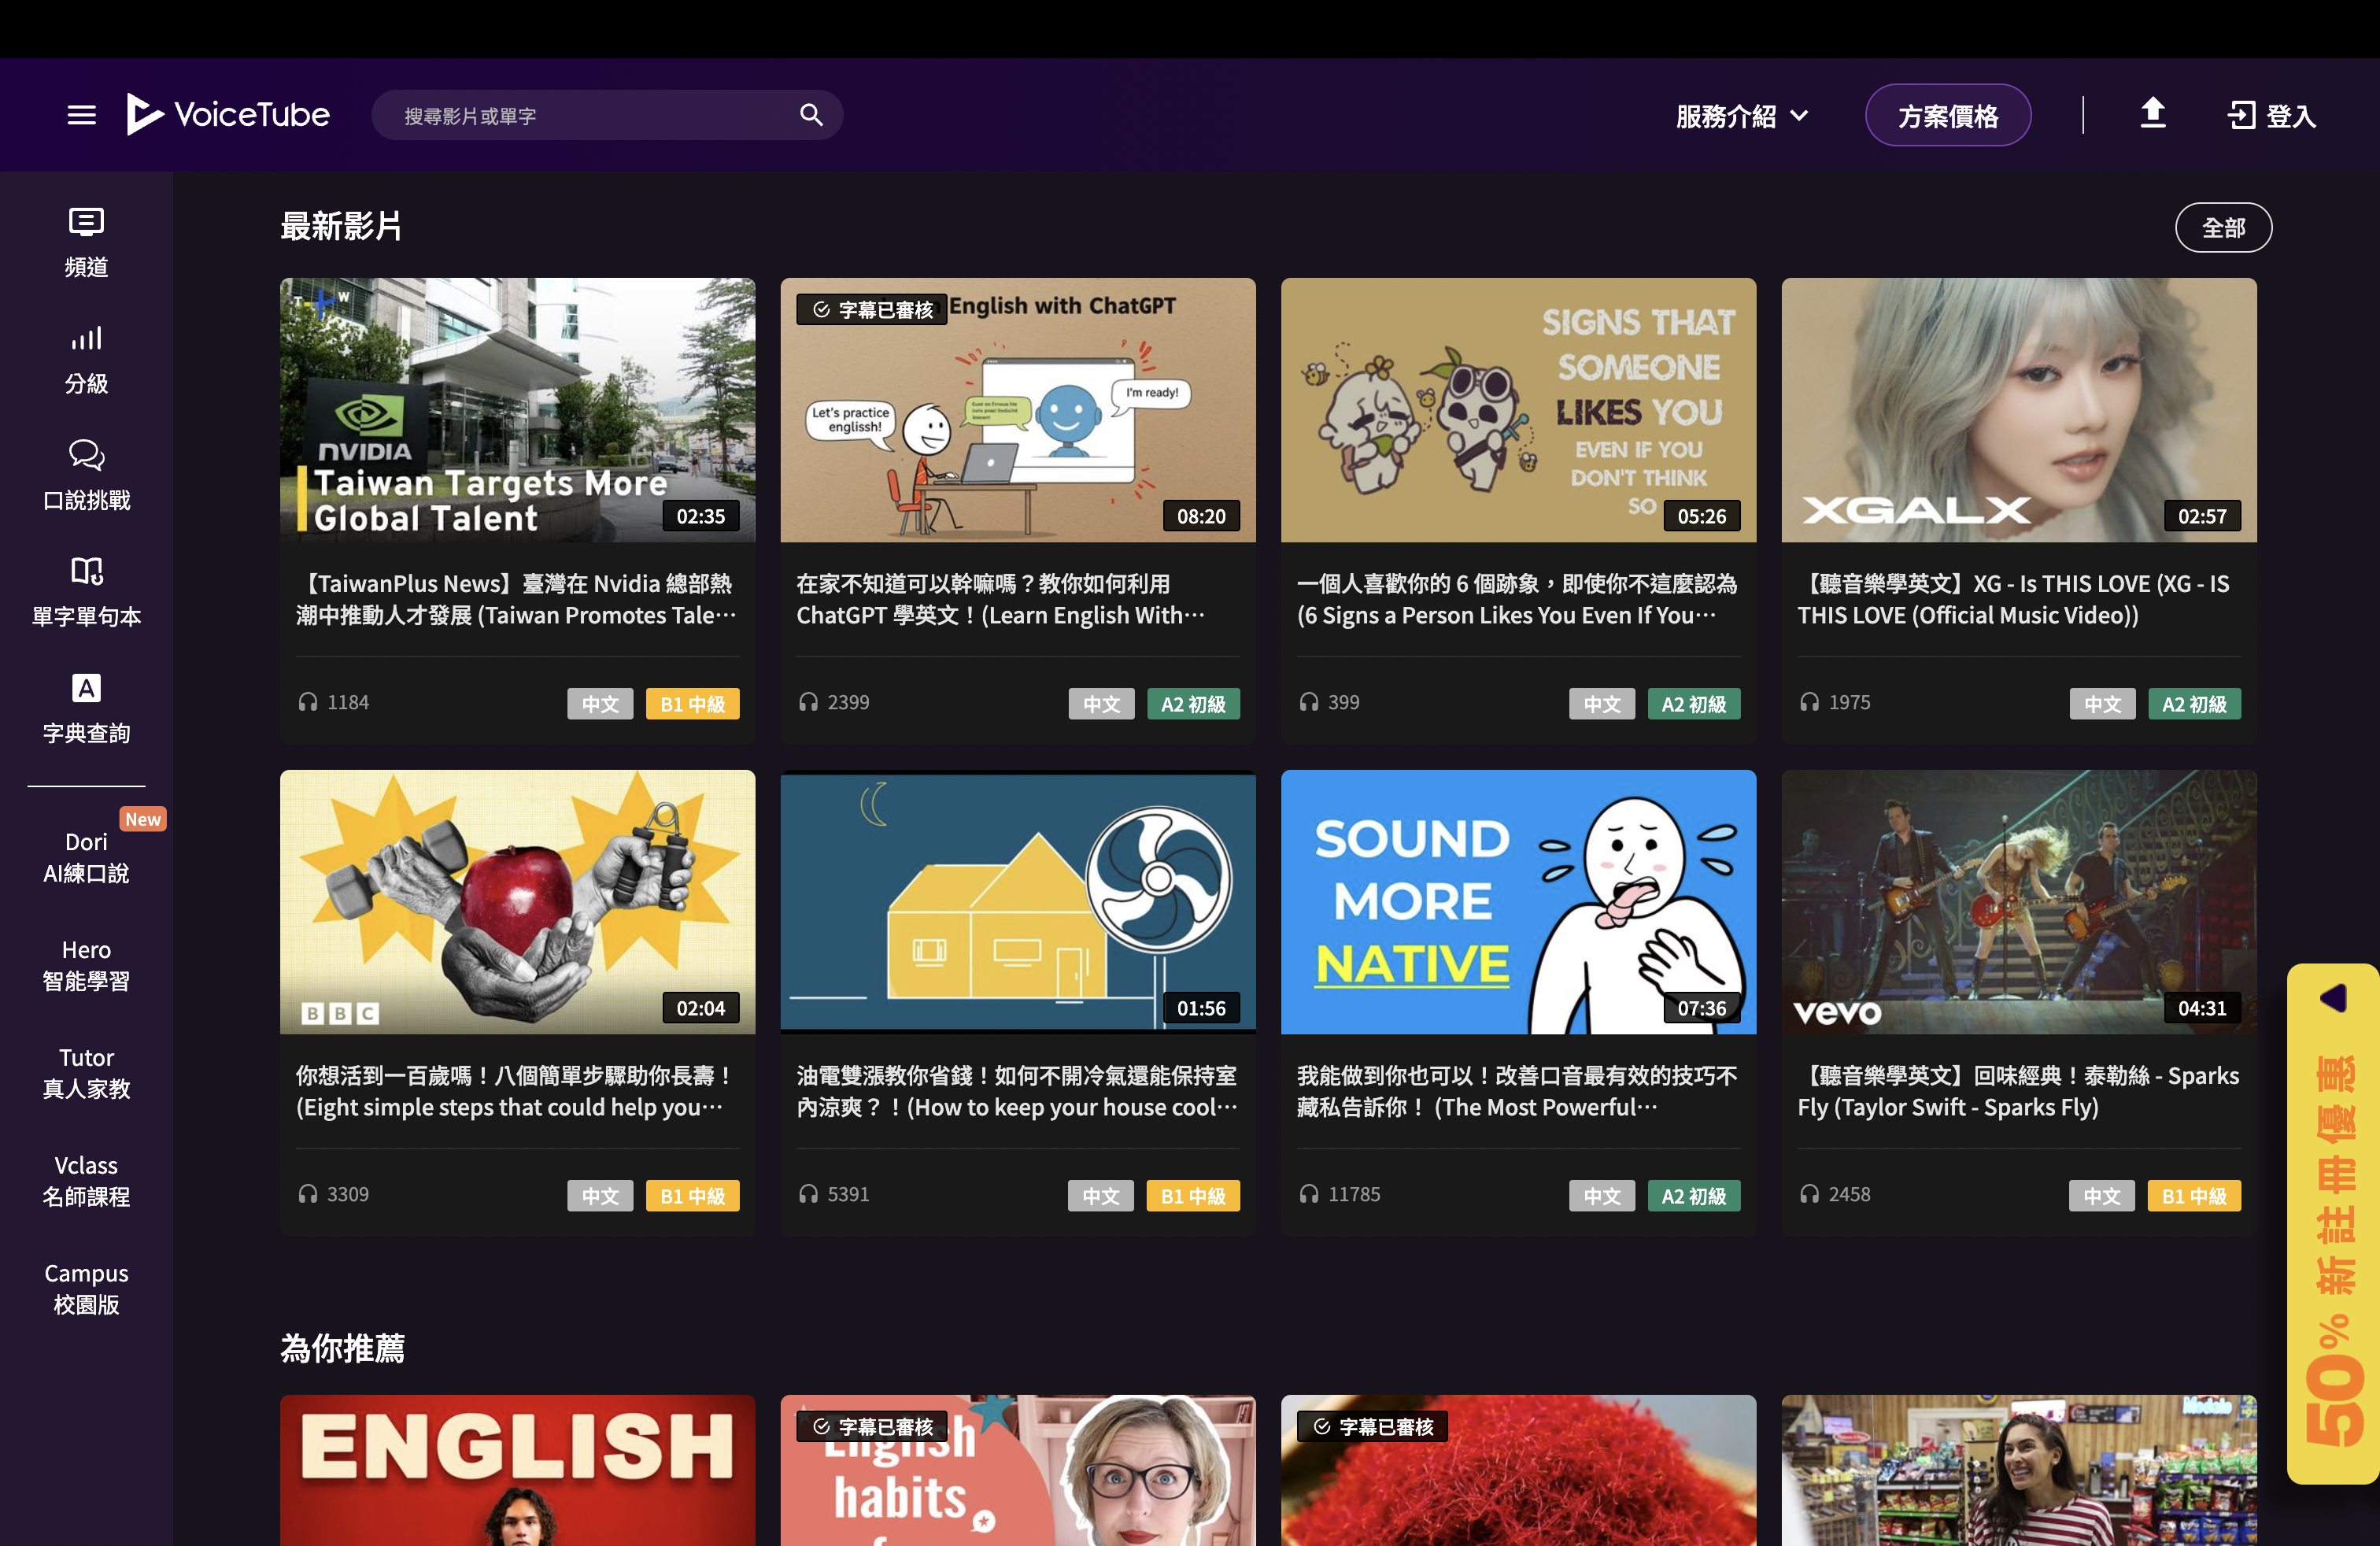Viewport: 2380px width, 1546px height.
Task: Expand the 服務介紹 dropdown
Action: (1741, 116)
